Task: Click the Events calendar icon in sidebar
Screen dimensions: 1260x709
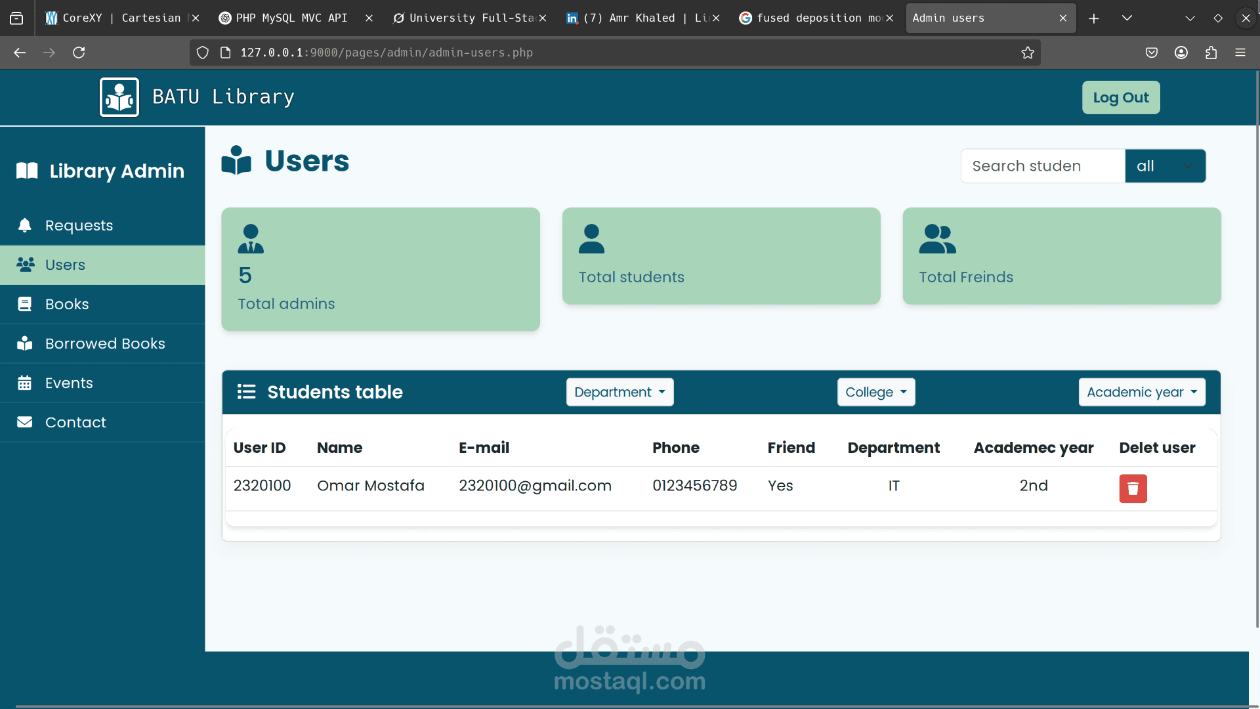Action: tap(25, 383)
